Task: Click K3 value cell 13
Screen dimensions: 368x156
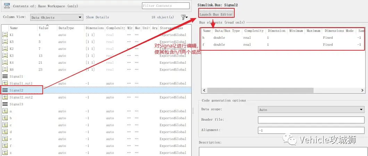Action: click(x=40, y=56)
